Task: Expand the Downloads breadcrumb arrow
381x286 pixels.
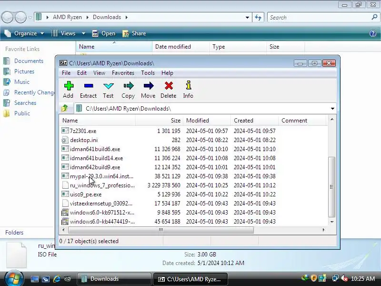Action: pos(127,17)
